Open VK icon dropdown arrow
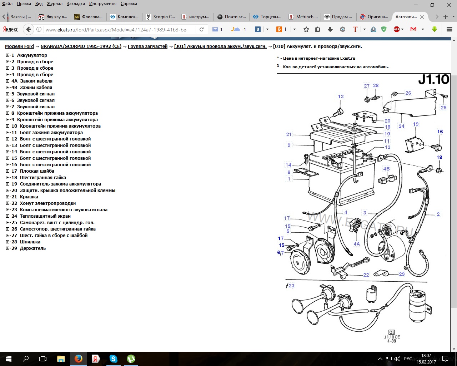This screenshot has height=366, width=457. [267, 29]
